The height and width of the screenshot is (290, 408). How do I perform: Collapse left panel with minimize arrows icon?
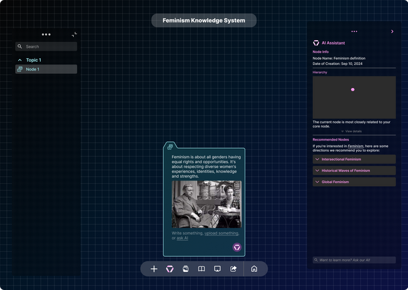pyautogui.click(x=74, y=34)
